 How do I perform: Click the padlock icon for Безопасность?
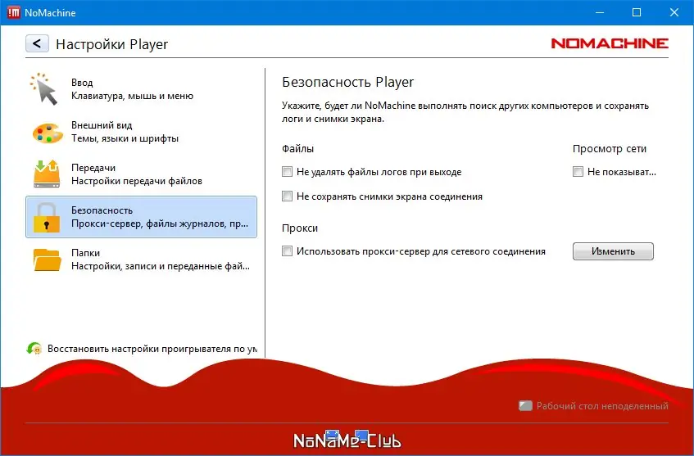click(46, 217)
